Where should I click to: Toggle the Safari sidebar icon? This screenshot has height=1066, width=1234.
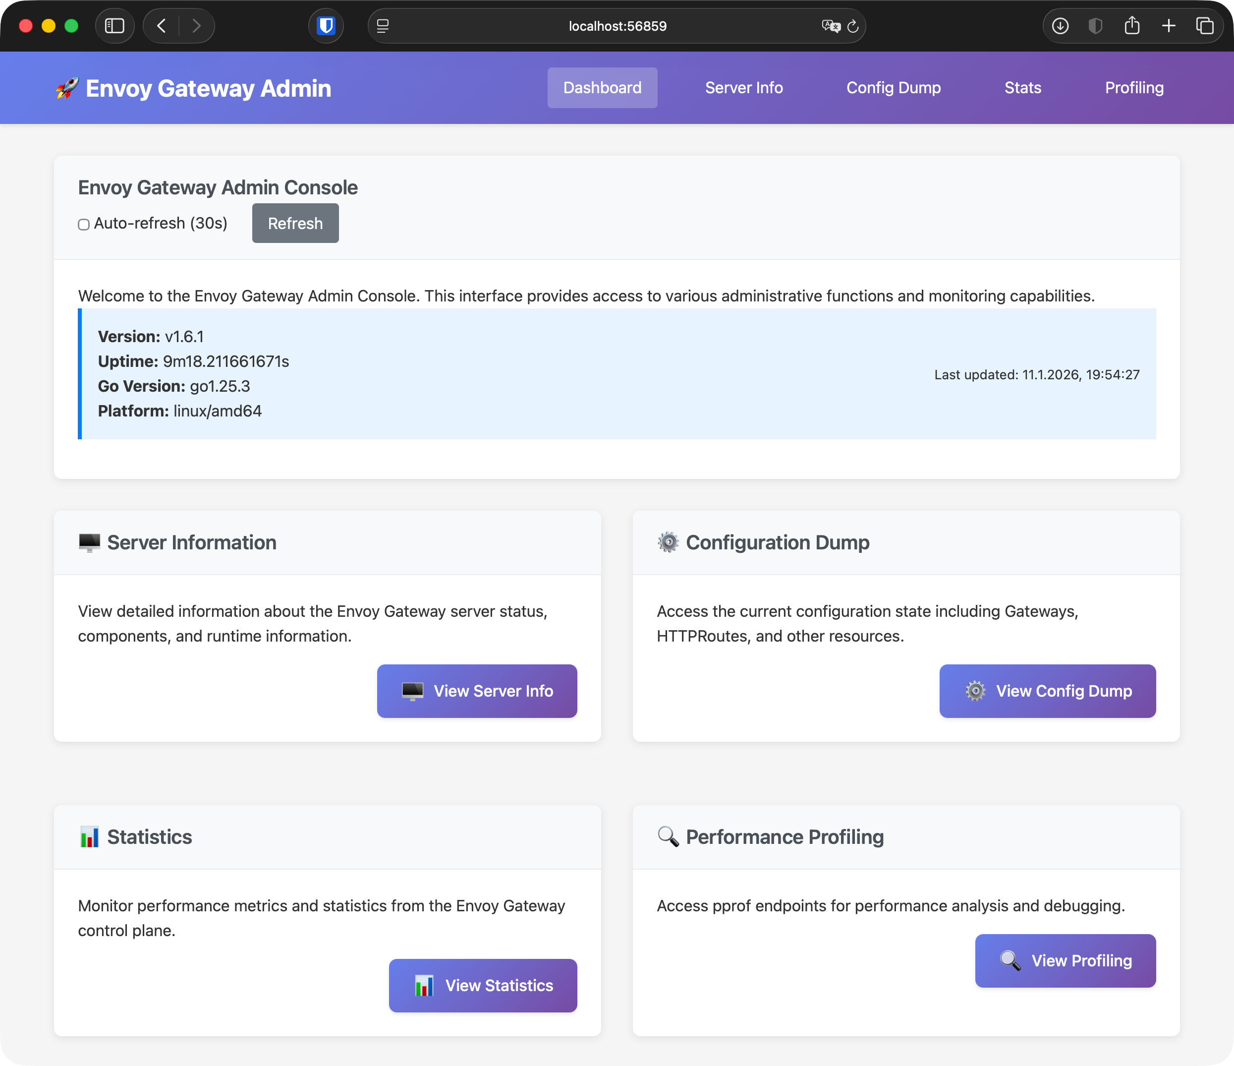114,26
